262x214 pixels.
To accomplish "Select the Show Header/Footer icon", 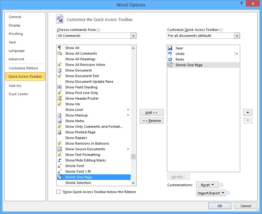I will [60, 98].
